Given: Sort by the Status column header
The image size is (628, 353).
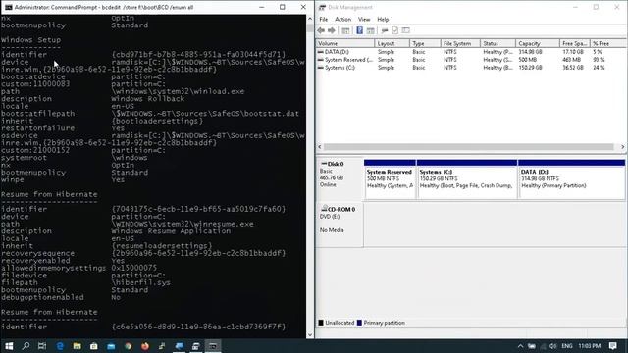Looking at the screenshot, I should 497,43.
